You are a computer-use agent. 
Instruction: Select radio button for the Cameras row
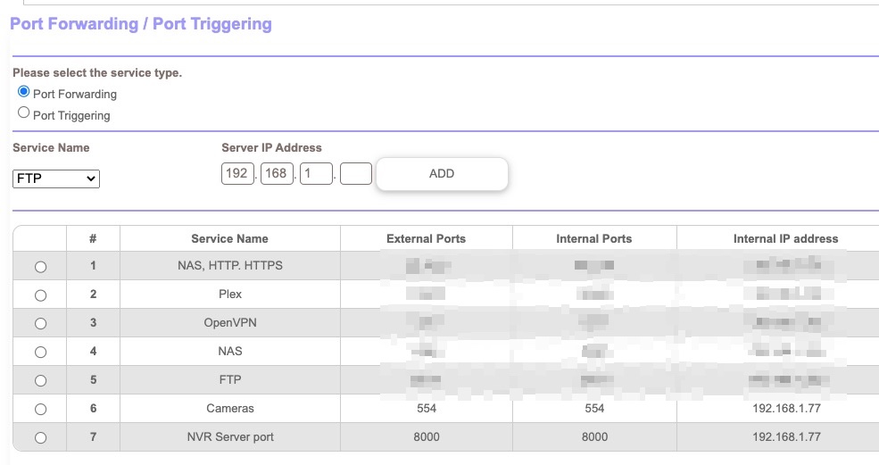click(x=40, y=410)
